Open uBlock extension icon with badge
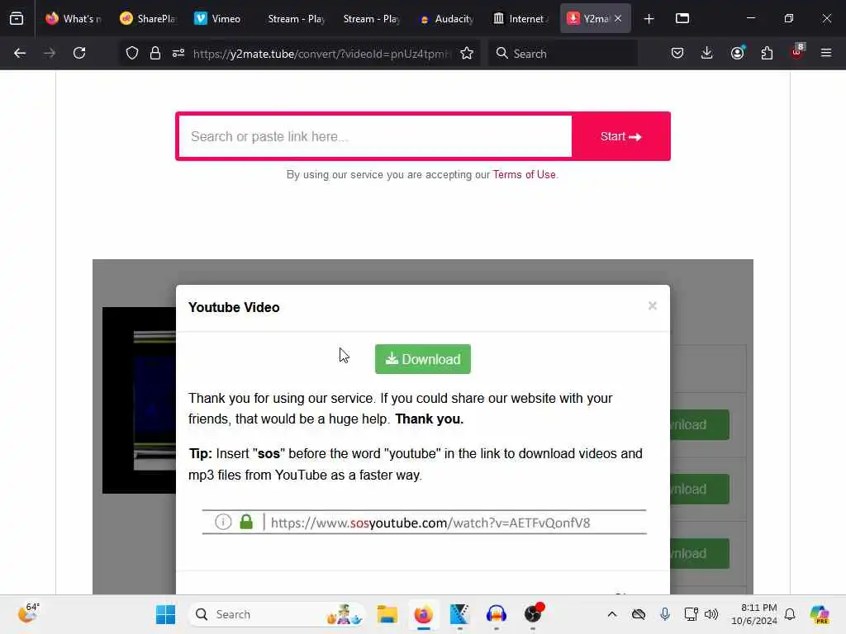This screenshot has width=846, height=634. [x=797, y=52]
